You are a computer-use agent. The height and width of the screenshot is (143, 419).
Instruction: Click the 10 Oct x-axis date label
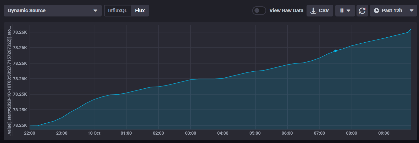click(x=94, y=133)
